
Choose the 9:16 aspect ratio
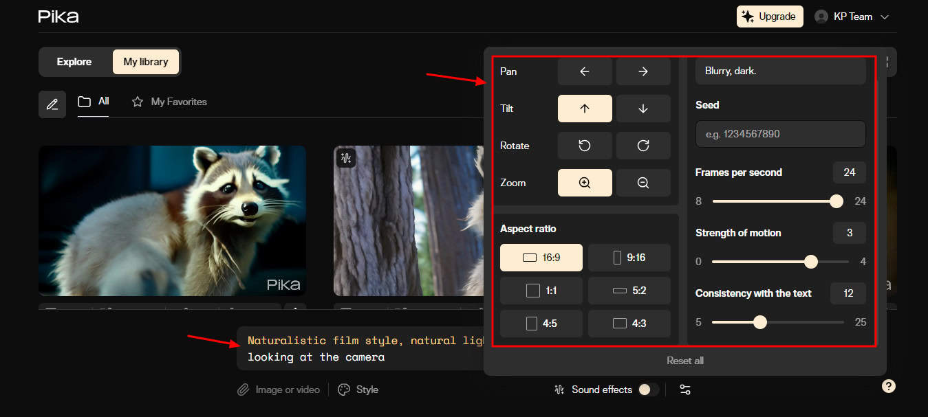tap(629, 258)
